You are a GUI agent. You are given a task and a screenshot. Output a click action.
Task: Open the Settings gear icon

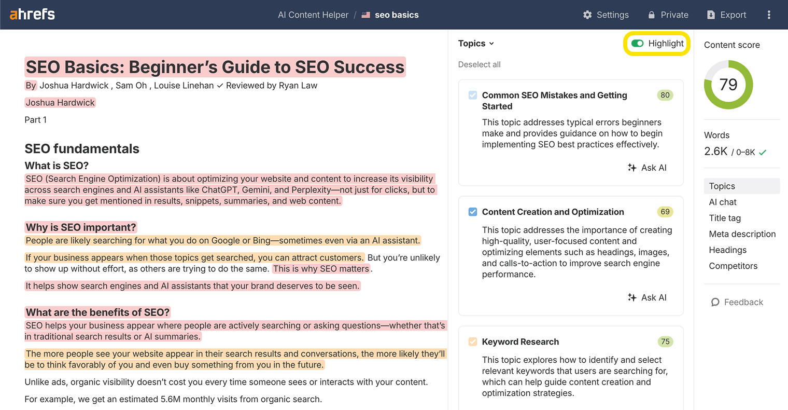click(587, 15)
